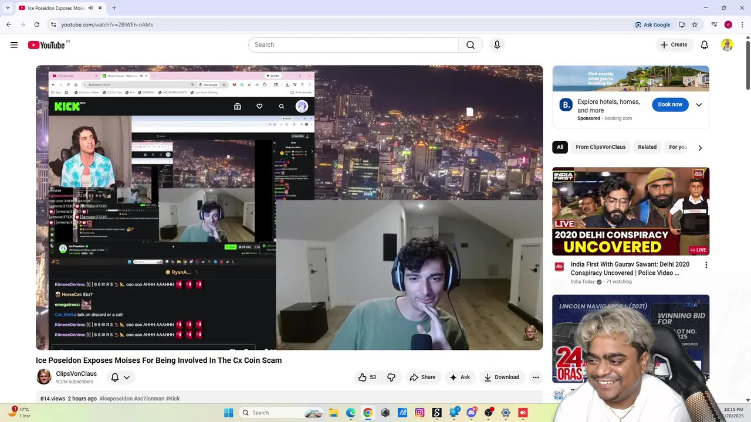This screenshot has width=751, height=422.
Task: Click the #iceposeidon hashtag
Action: click(116, 399)
